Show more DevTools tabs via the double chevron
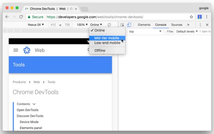The image size is (214, 134). 188,25
